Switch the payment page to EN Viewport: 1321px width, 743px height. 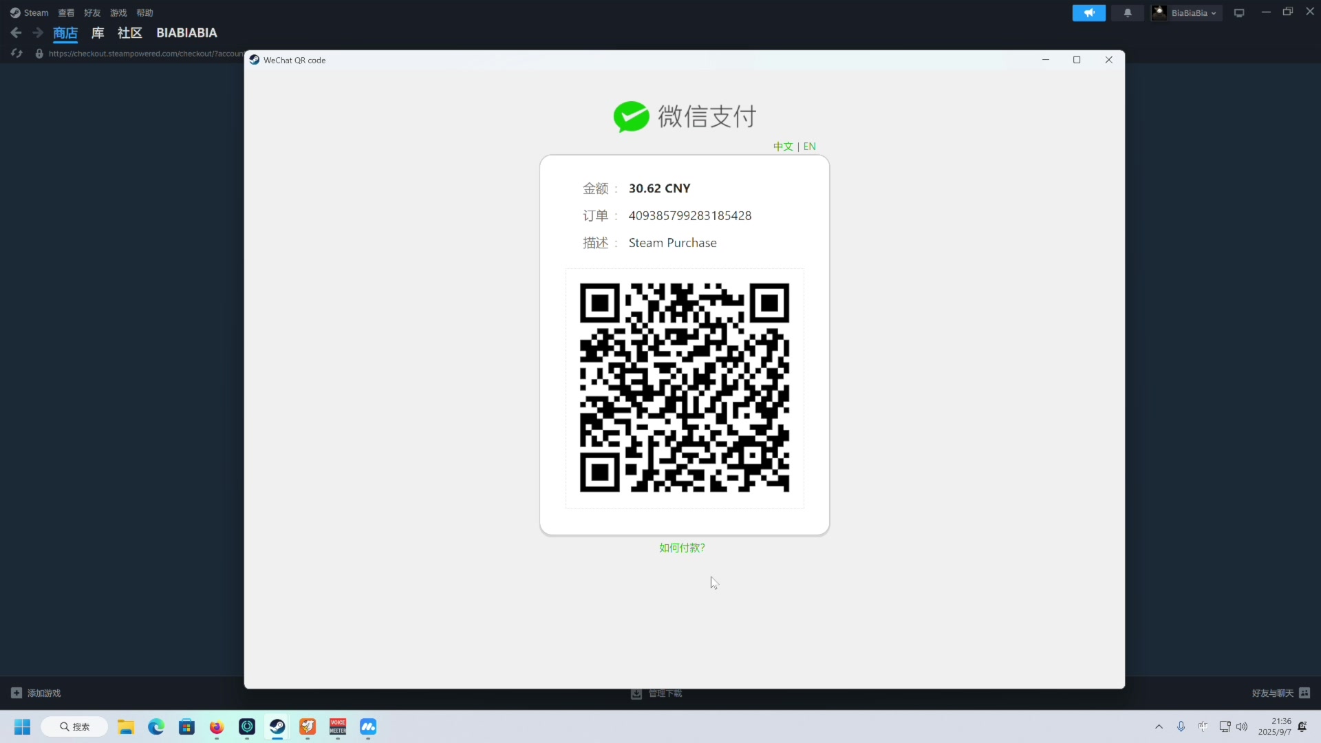pos(809,147)
